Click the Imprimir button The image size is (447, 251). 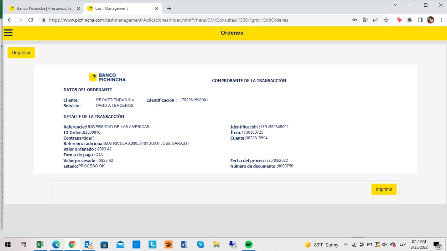[x=384, y=189]
